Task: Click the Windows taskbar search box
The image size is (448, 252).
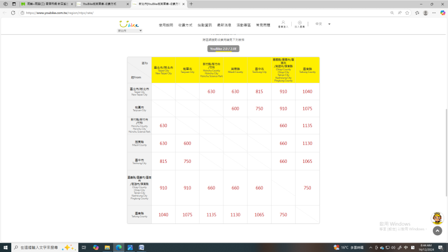Action: pyautogui.click(x=45, y=248)
